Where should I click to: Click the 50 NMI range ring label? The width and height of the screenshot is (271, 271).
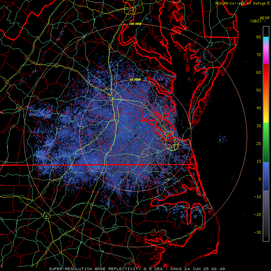[135, 79]
